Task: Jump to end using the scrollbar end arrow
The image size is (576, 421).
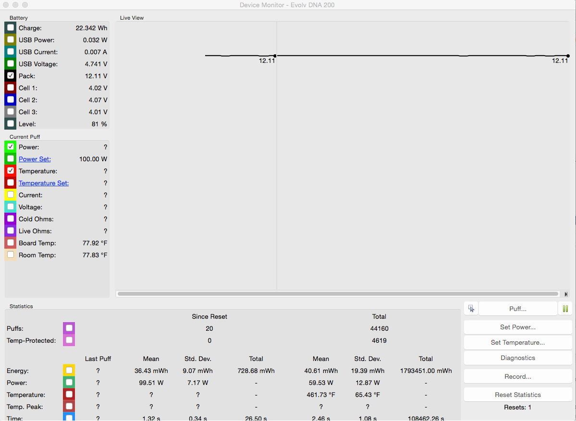Action: click(566, 294)
